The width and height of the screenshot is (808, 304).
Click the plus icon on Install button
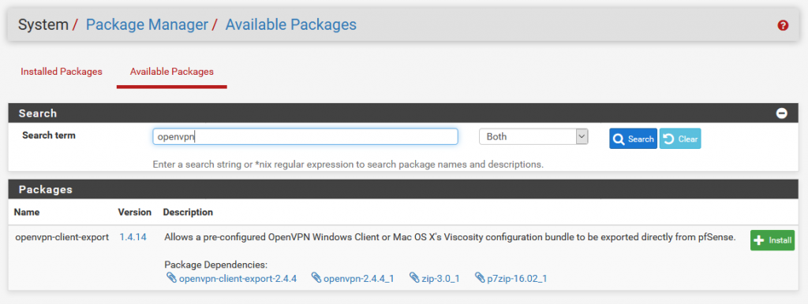pyautogui.click(x=759, y=240)
